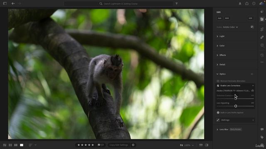Select the Crop and Rotate tool icon
The image size is (266, 149).
click(x=262, y=29)
